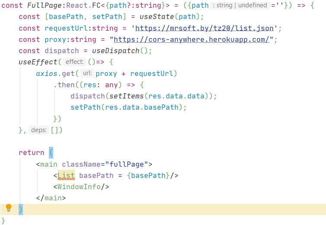Click the proxy constant declaration name
The height and width of the screenshot is (225, 326).
tap(55, 39)
